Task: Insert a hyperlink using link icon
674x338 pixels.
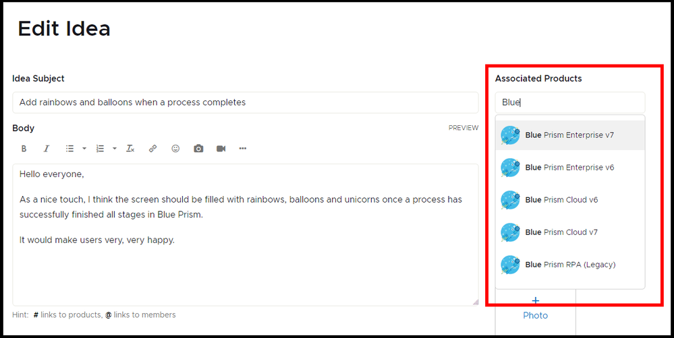Action: (x=152, y=149)
